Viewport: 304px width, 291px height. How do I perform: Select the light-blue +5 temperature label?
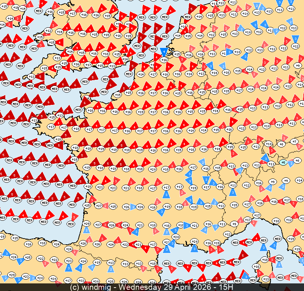(283, 162)
